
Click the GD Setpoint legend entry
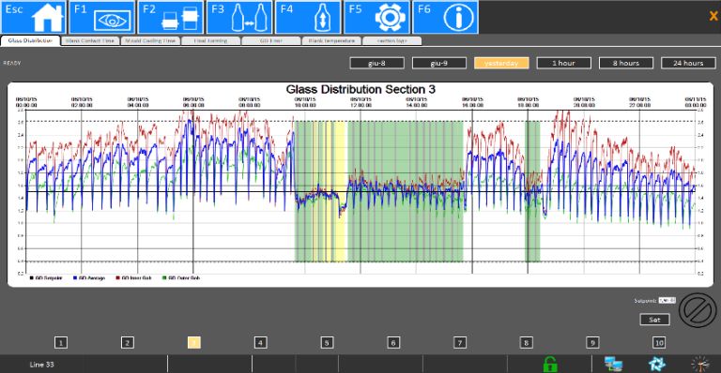(x=46, y=278)
